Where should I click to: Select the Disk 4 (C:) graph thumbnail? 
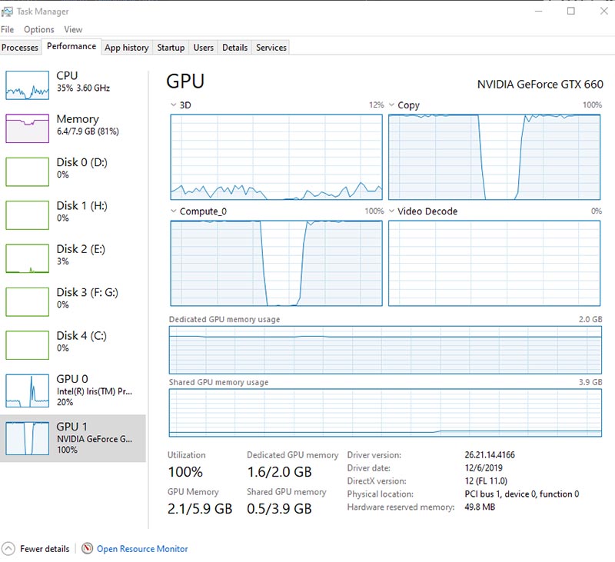28,345
